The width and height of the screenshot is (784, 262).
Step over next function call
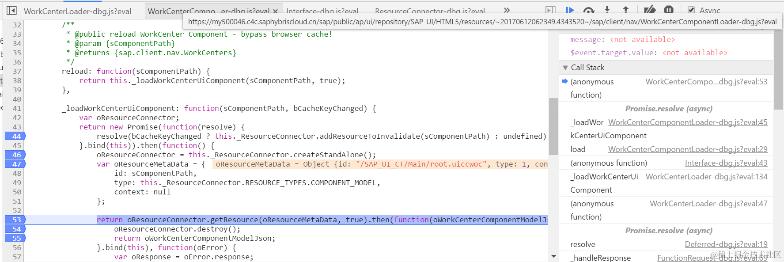[589, 10]
